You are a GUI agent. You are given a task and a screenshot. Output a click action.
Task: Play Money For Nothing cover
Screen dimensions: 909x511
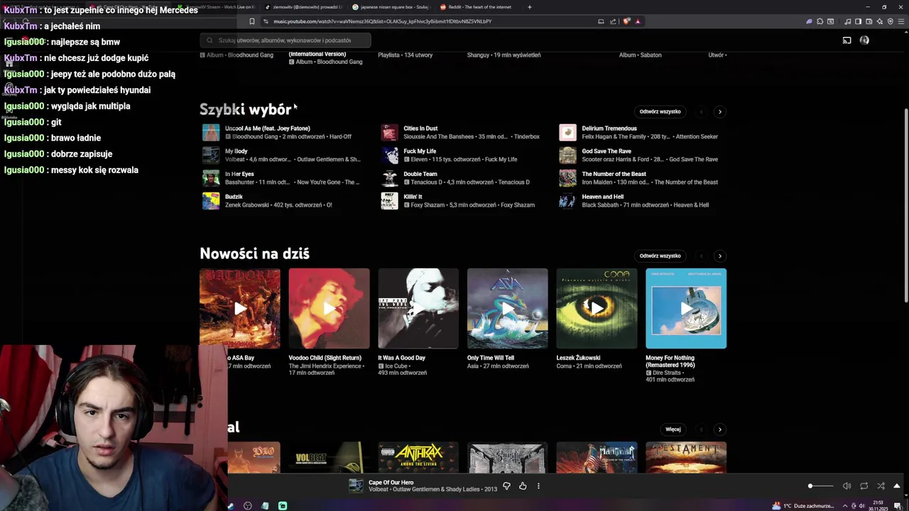686,309
